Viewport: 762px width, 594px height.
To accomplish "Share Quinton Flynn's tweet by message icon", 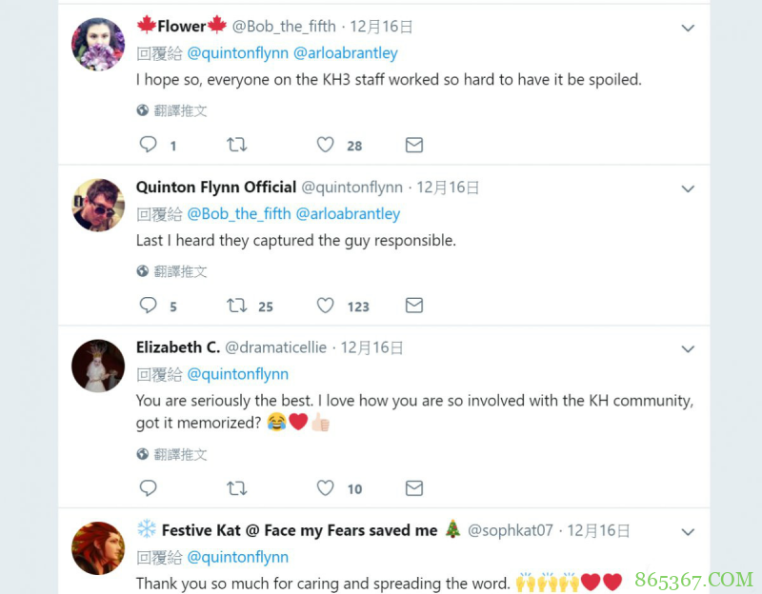I will 414,306.
